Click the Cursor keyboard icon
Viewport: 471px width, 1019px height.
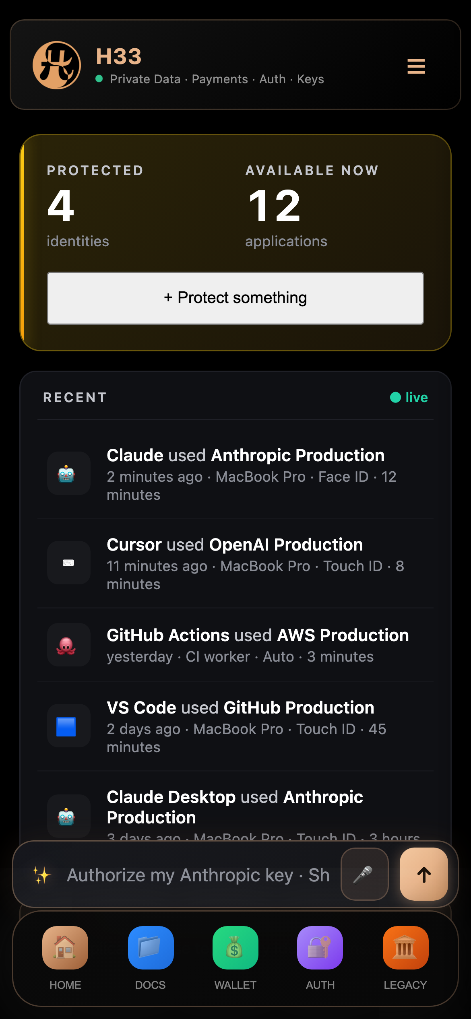coord(69,563)
